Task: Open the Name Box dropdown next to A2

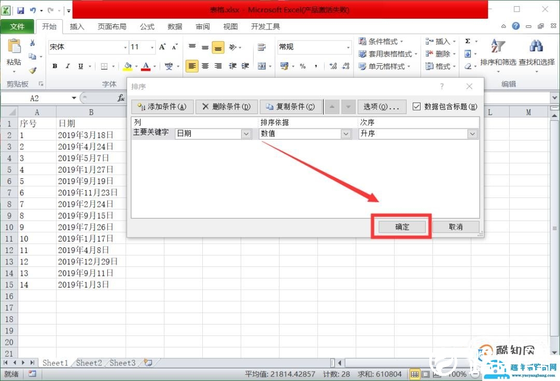Action: [74, 98]
